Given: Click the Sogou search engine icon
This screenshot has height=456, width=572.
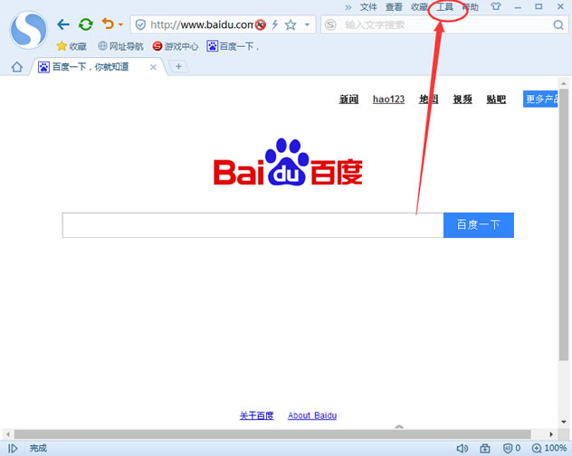Looking at the screenshot, I should click(x=330, y=24).
